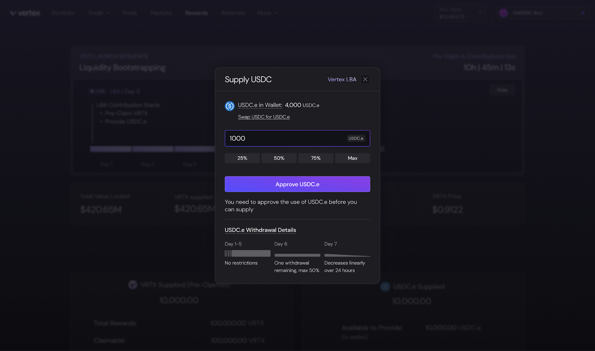Click the purple wallet avatar icon
595x351 pixels.
coord(504,13)
